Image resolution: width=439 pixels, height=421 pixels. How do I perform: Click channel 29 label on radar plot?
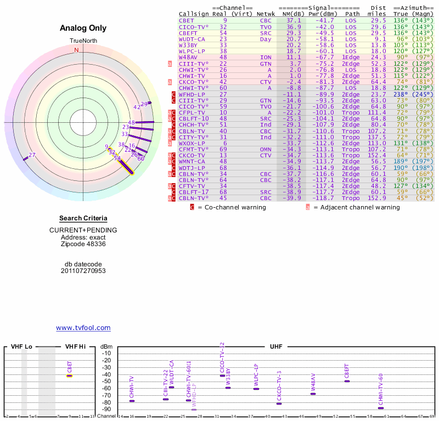coord(144,104)
